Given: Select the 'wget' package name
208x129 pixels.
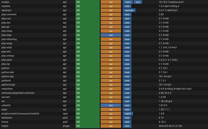Looking at the screenshot, I should (x=4, y=109).
